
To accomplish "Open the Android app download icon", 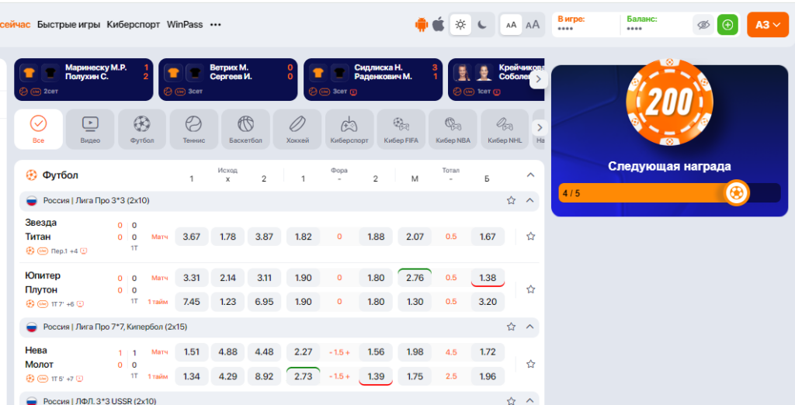I will tap(422, 24).
